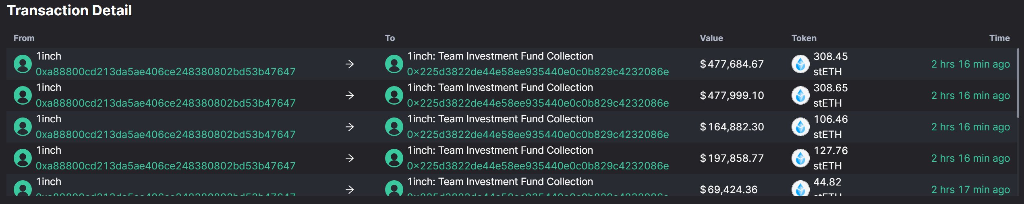This screenshot has height=204, width=1024.
Task: Click the arrow icon in $197,858.77 row
Action: pyautogui.click(x=350, y=158)
